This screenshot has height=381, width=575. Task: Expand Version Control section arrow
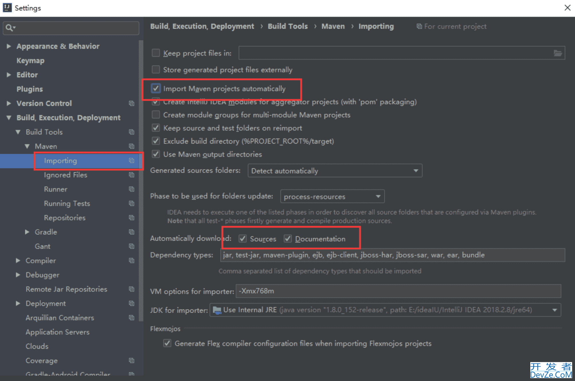point(9,103)
